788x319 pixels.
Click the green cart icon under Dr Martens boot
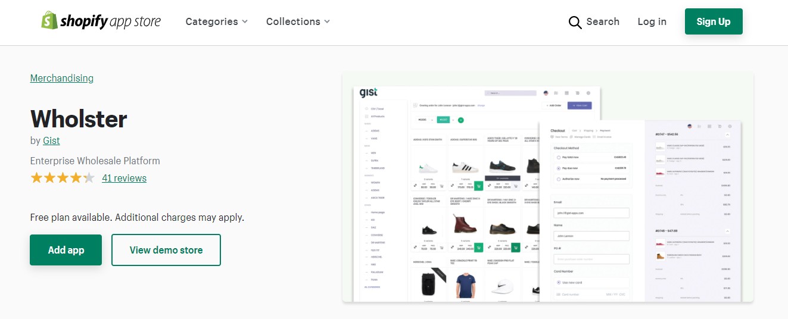tap(479, 248)
